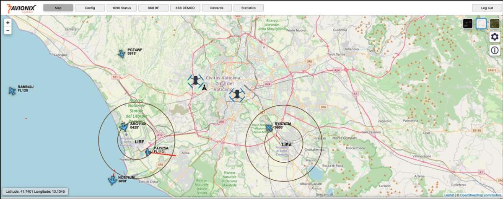Select aircraft RYR76TM near LIRA
This screenshot has height=199, width=503.
tap(270, 127)
